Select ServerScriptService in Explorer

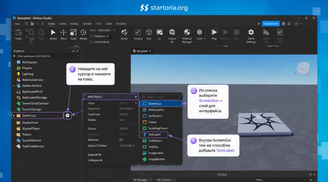coord(35,103)
